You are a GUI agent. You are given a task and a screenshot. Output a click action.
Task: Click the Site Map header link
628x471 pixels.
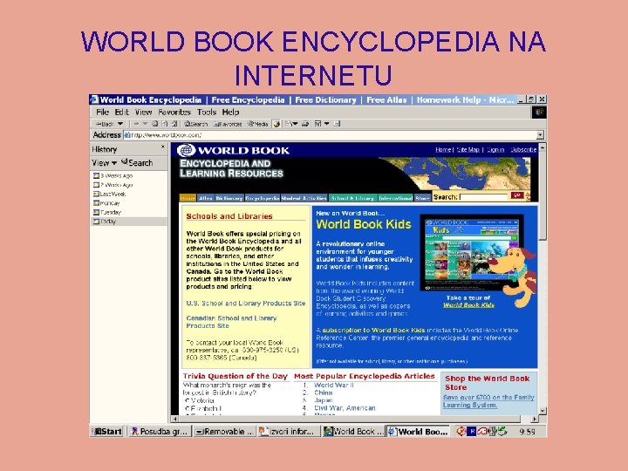click(x=468, y=150)
